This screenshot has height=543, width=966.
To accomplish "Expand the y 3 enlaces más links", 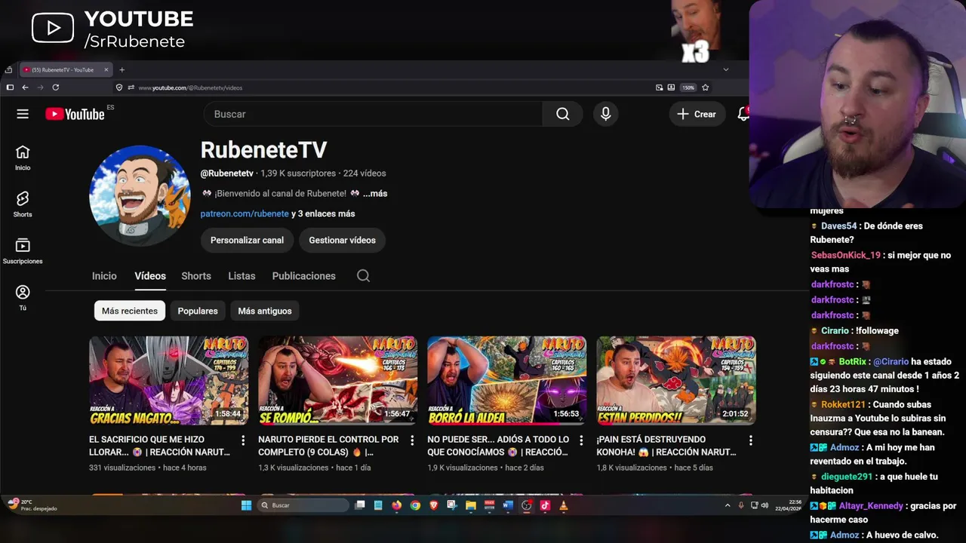I will point(323,213).
